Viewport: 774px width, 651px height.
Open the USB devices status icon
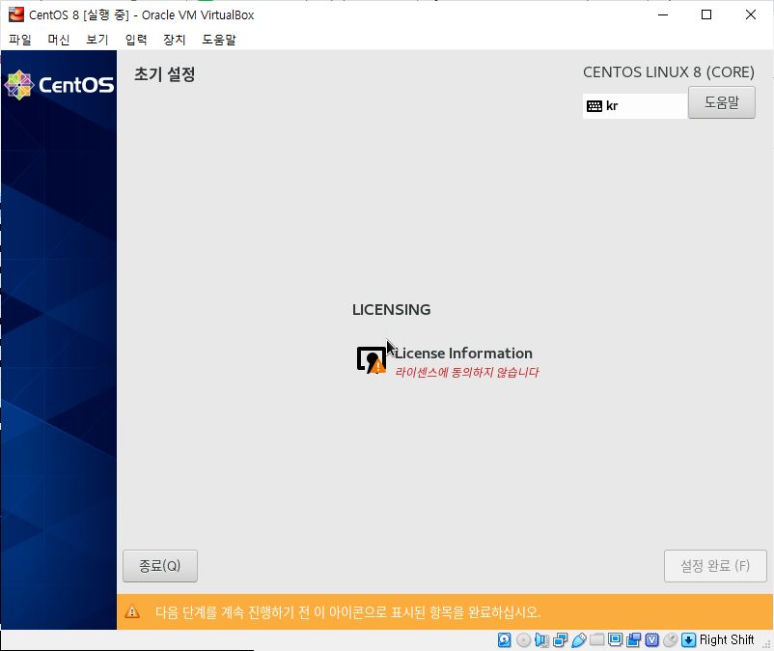tap(578, 640)
